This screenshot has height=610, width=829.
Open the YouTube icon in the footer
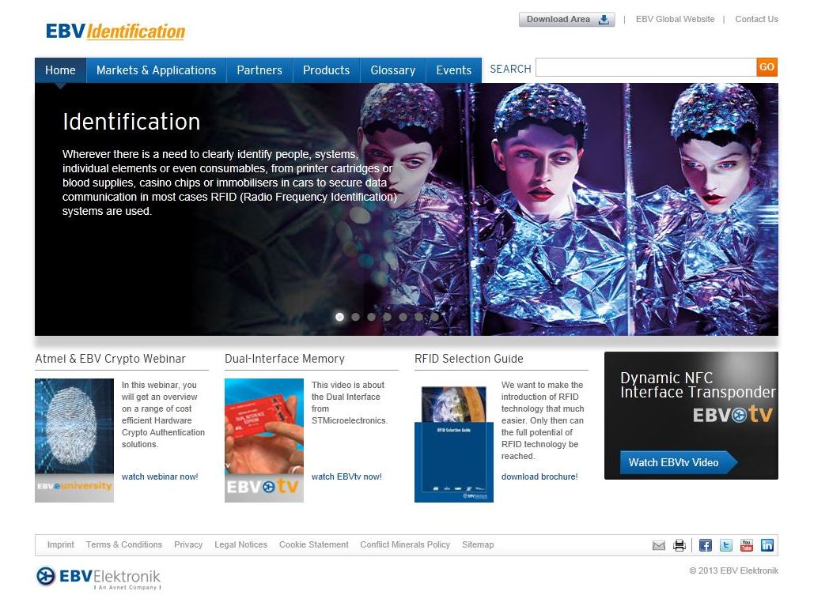747,545
